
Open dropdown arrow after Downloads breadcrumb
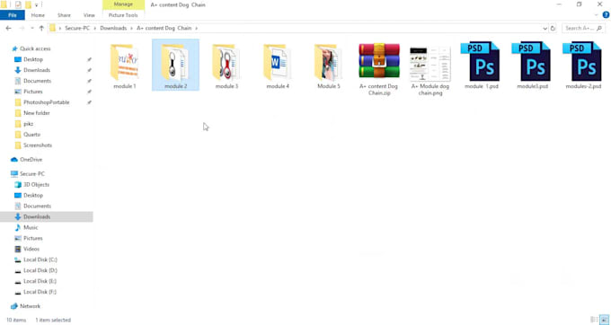point(132,28)
